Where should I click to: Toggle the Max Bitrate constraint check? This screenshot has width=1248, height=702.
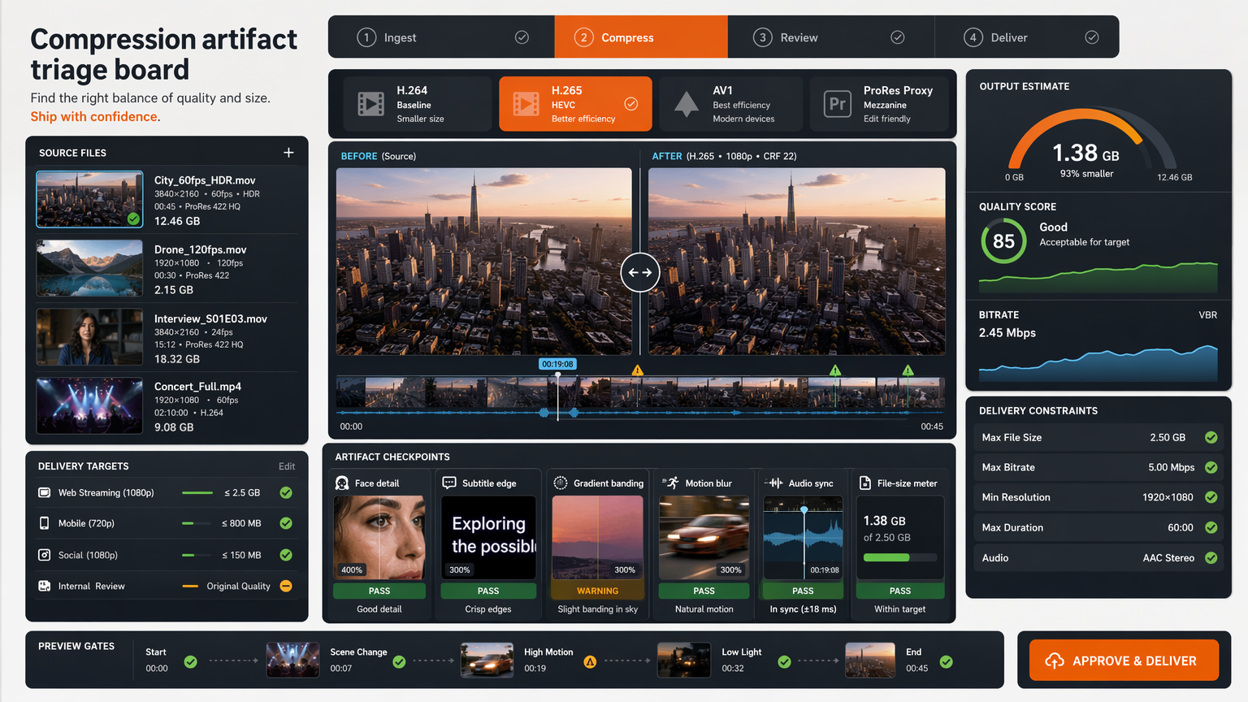[1211, 467]
